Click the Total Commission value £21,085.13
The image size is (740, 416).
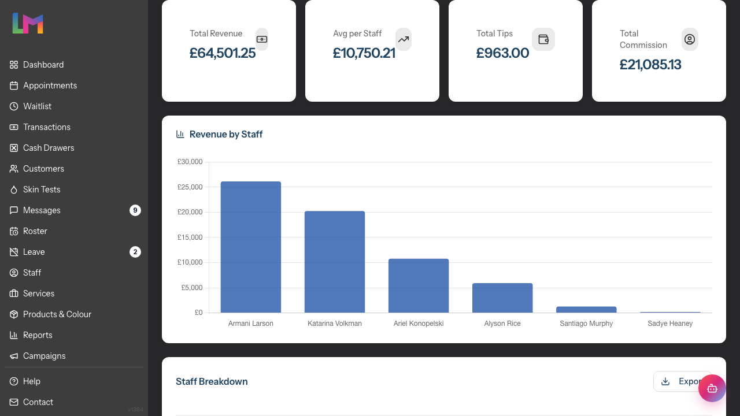click(x=650, y=65)
